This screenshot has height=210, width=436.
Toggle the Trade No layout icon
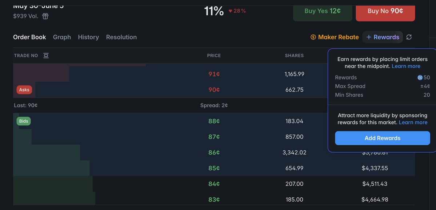tap(46, 56)
